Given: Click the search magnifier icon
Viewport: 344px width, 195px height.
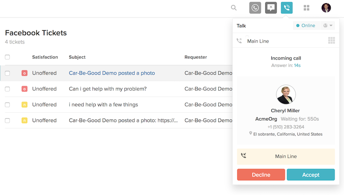Looking at the screenshot, I should (234, 8).
